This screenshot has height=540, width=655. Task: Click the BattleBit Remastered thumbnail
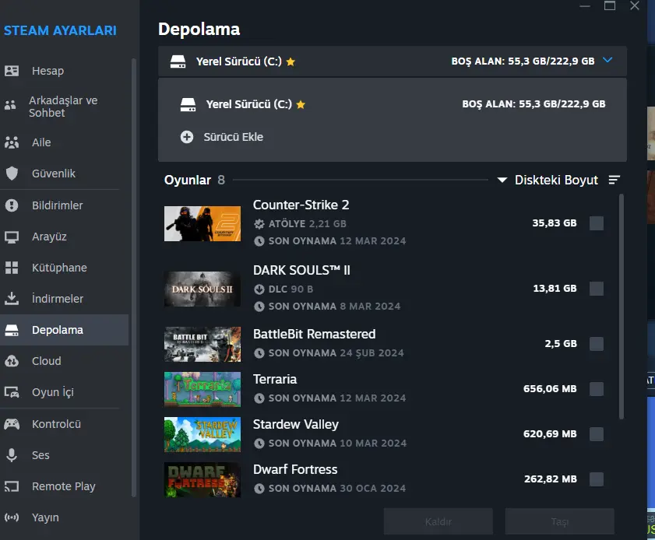pyautogui.click(x=202, y=344)
